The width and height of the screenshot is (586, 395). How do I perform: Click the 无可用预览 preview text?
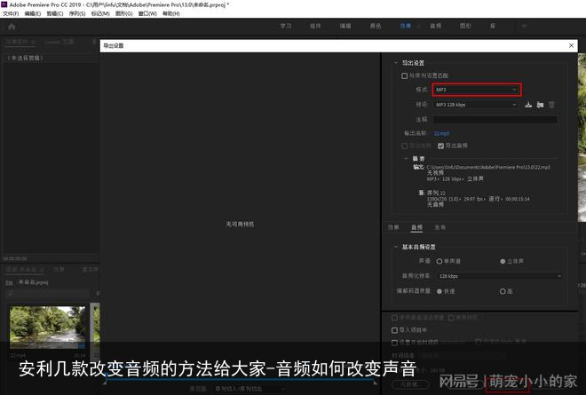(x=240, y=224)
